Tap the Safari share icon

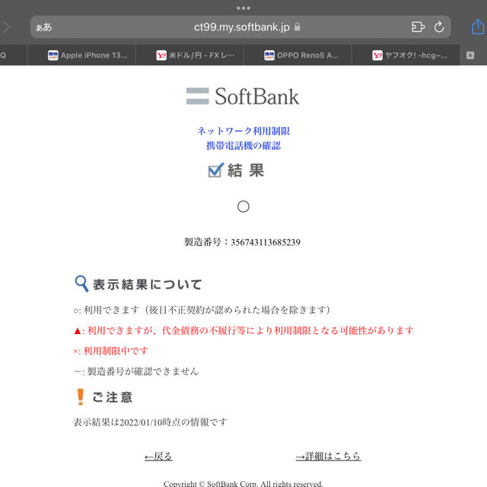pos(478,27)
